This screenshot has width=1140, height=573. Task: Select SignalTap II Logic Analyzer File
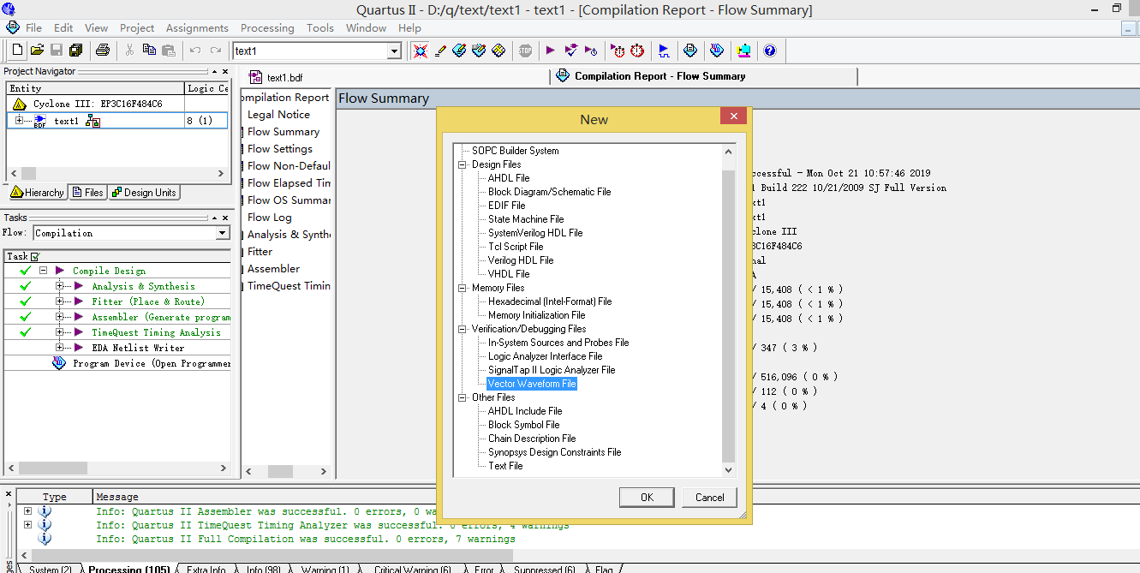click(552, 370)
